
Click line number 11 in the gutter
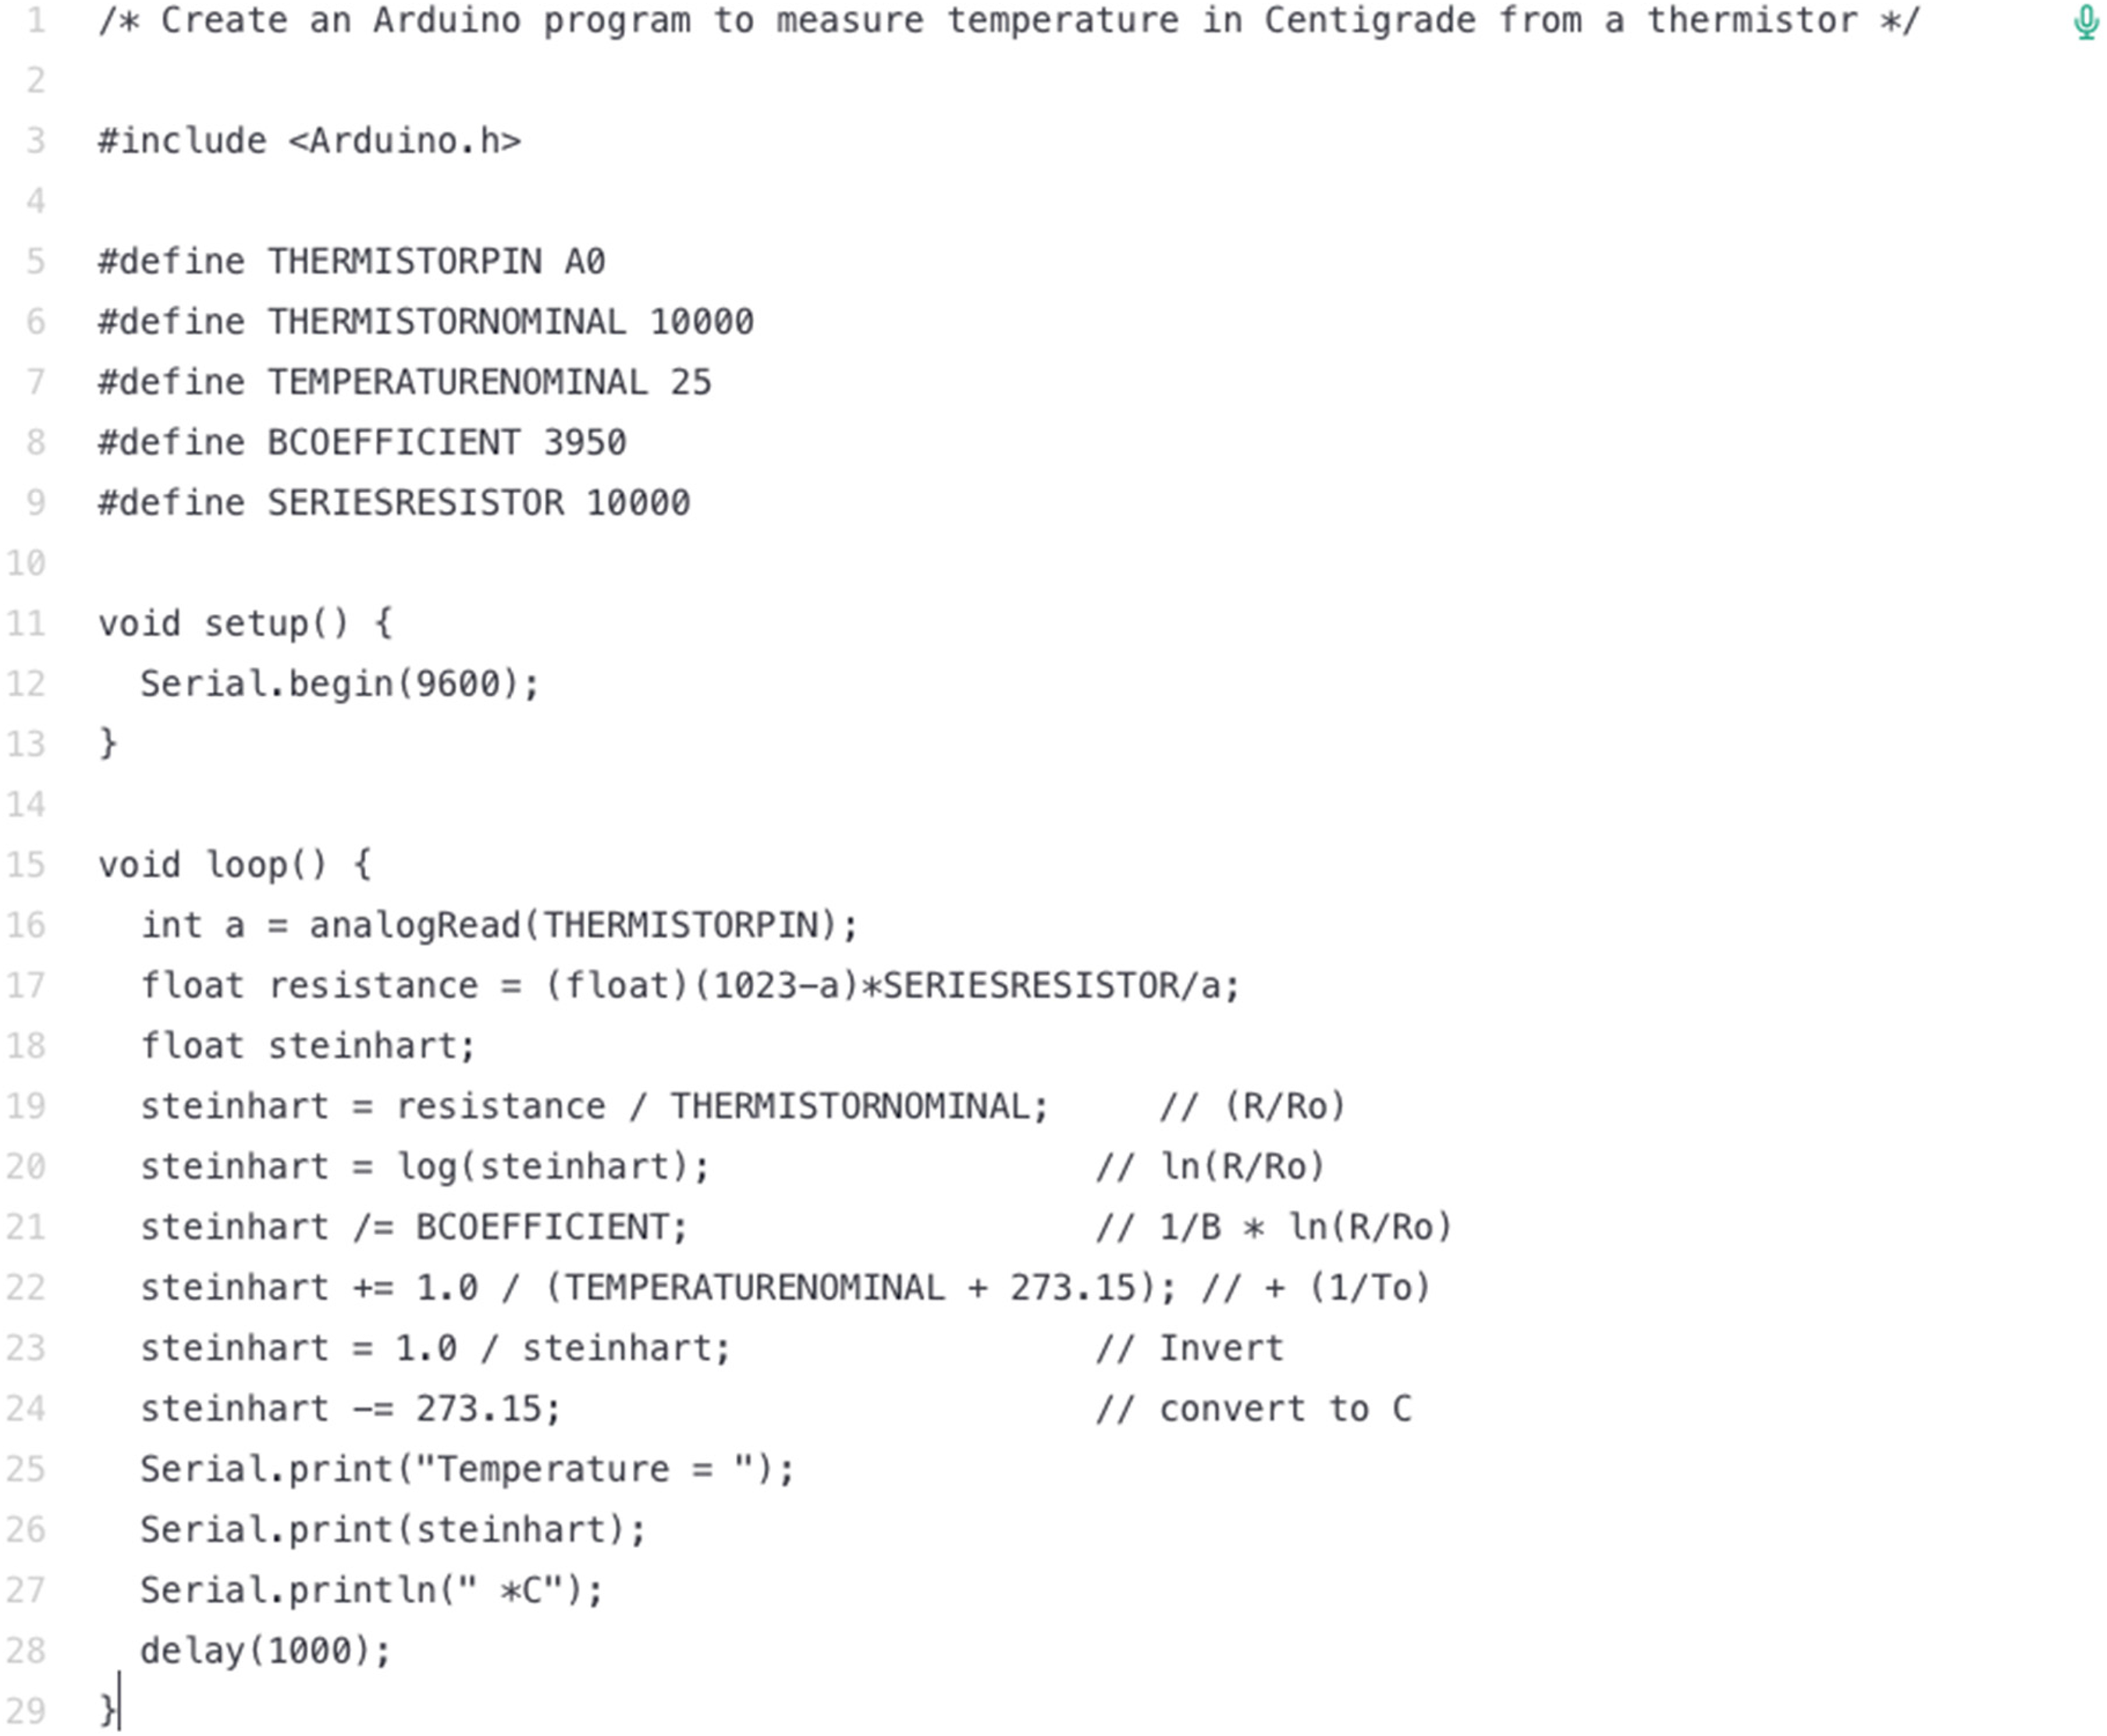(26, 624)
